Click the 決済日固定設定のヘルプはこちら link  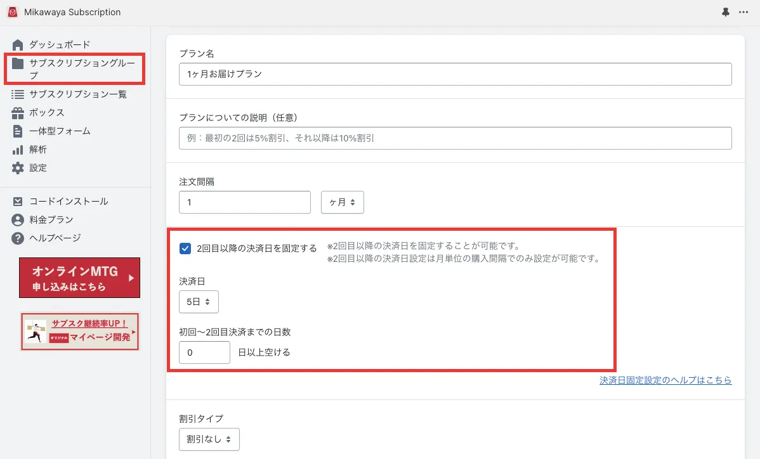[665, 380]
